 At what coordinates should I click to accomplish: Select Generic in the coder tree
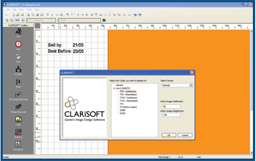120,85
